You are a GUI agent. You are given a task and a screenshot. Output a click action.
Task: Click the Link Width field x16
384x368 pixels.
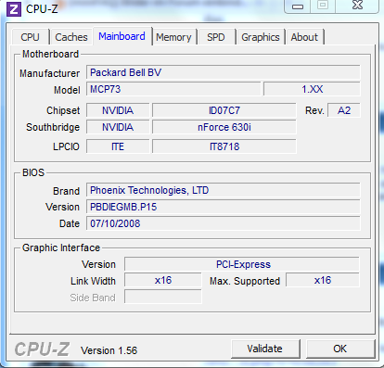(x=163, y=280)
